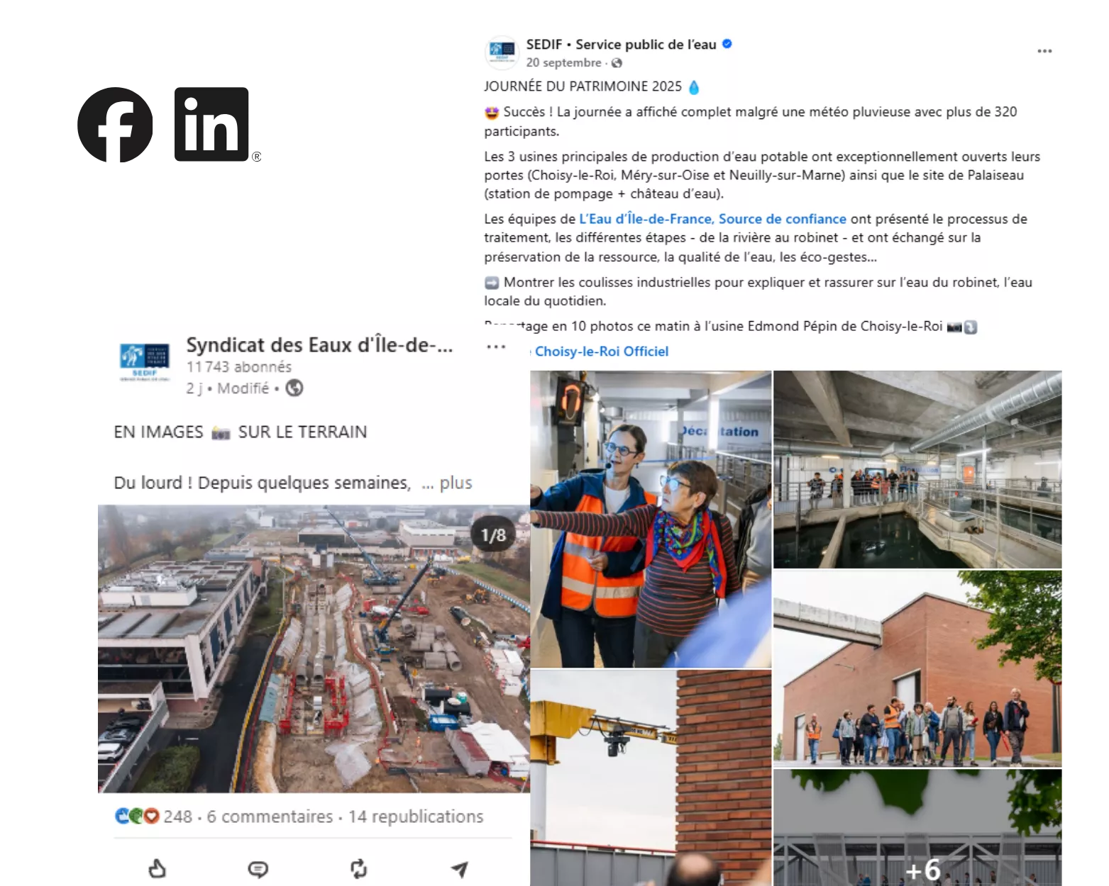Repost using the republish arrows icon
This screenshot has height=886, width=1109.
(x=358, y=869)
